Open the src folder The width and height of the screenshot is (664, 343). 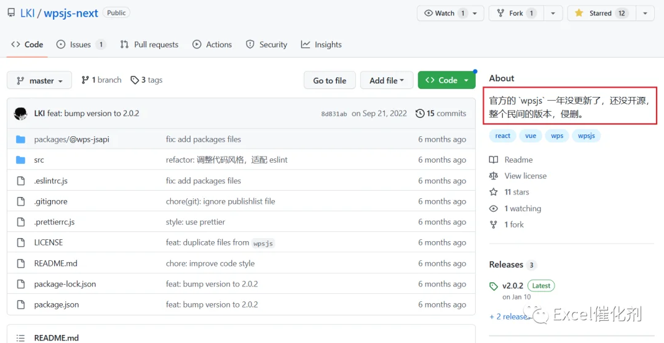[39, 160]
